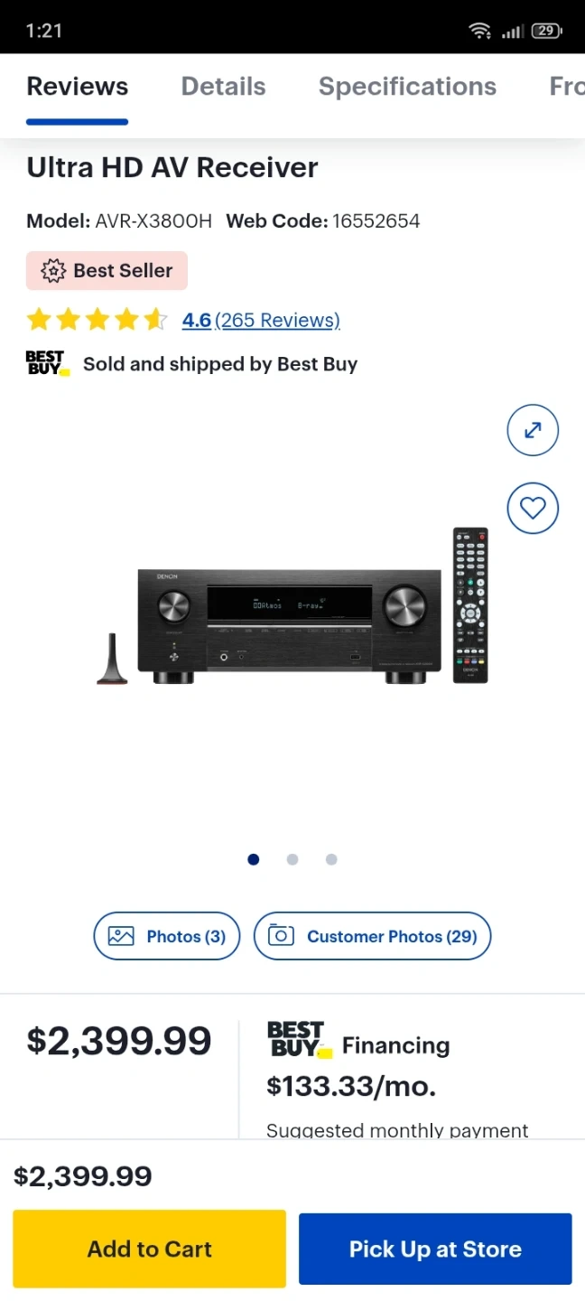Tap the expand image fullscreen icon

533,430
